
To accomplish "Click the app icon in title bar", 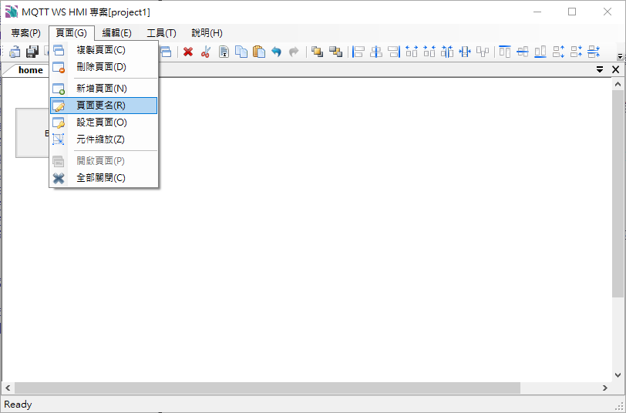I will [11, 12].
